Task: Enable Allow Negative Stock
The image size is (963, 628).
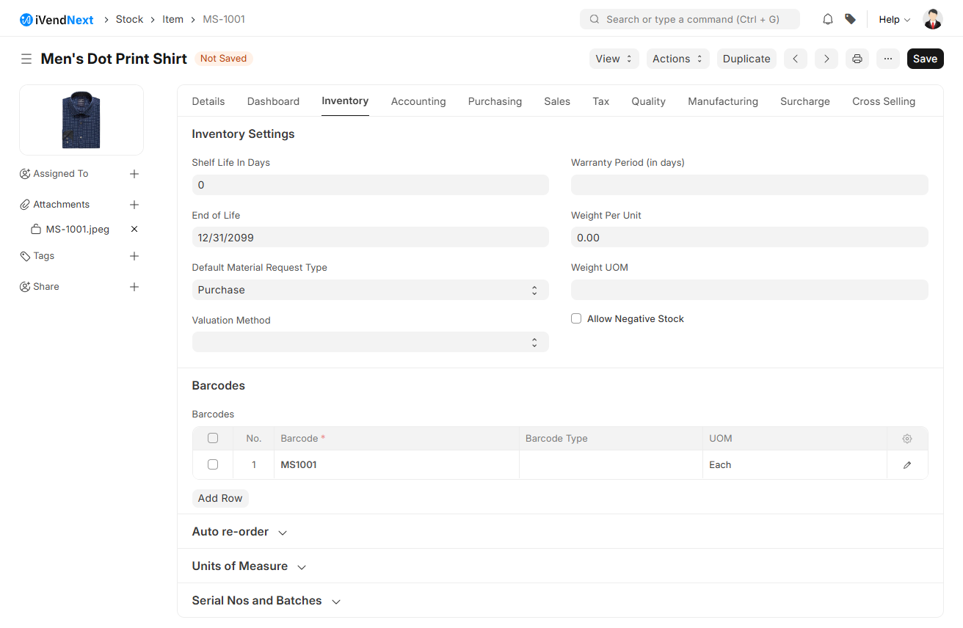Action: 576,318
